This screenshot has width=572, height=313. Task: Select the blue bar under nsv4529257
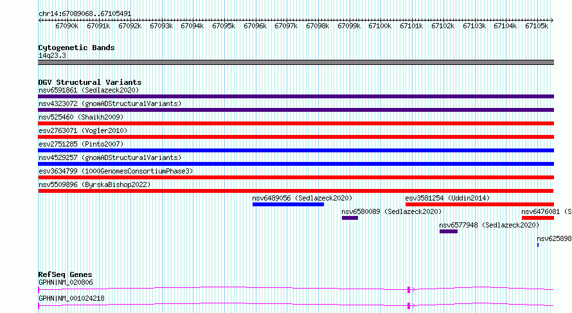(x=296, y=164)
